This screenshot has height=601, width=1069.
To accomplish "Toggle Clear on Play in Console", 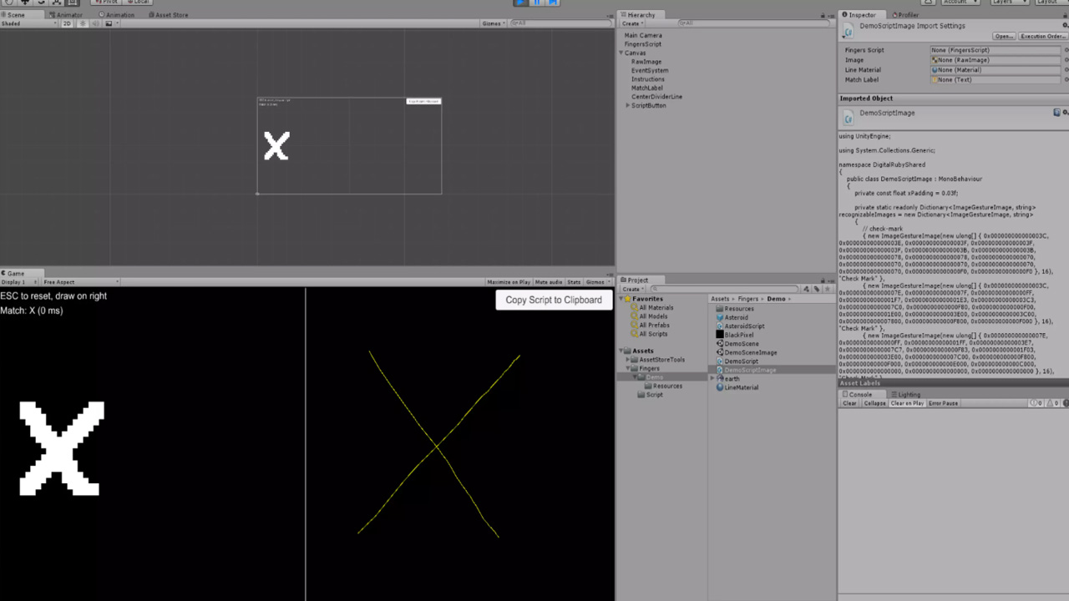I will pos(907,403).
